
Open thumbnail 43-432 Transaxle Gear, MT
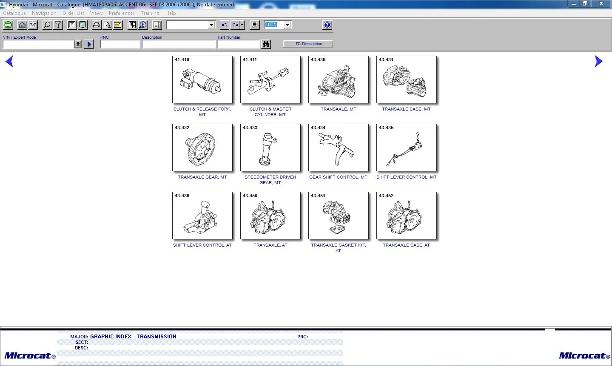(x=202, y=148)
